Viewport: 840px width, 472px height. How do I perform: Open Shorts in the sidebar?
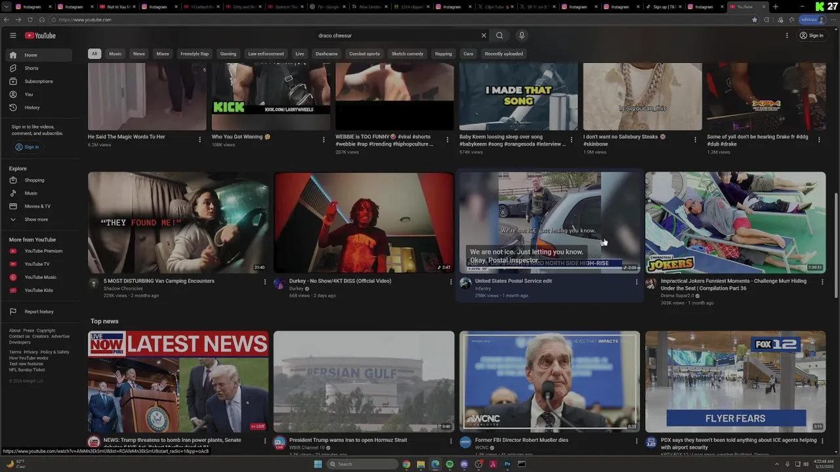(39, 68)
